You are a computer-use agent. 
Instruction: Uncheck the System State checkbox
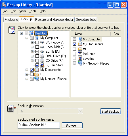tap(37, 65)
